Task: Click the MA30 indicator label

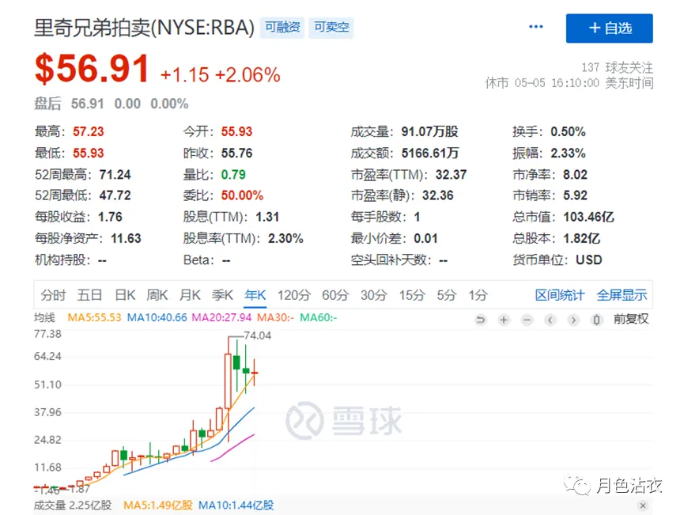Action: coord(275,318)
